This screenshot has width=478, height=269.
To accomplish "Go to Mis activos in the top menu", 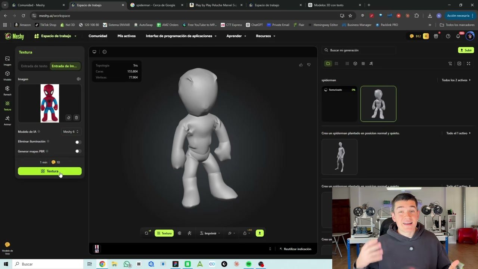I will click(x=127, y=36).
